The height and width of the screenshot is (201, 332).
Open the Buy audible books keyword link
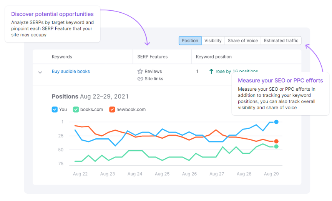71,71
